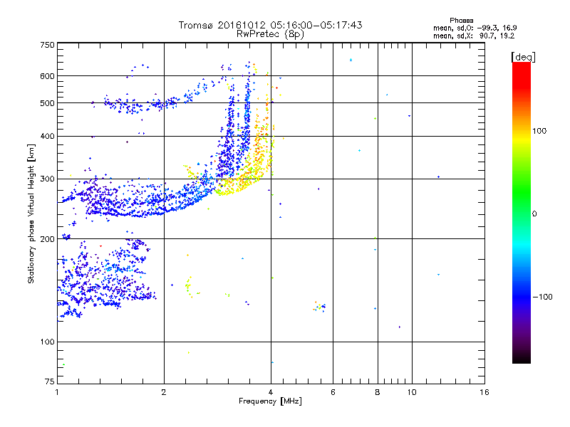Click the 'RwPretec (8p)' subtitle
The height and width of the screenshot is (427, 570).
click(x=270, y=34)
